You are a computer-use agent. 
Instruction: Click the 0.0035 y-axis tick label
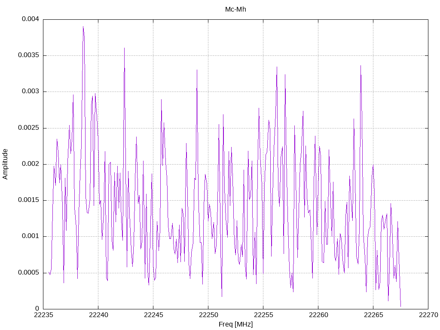click(28, 55)
